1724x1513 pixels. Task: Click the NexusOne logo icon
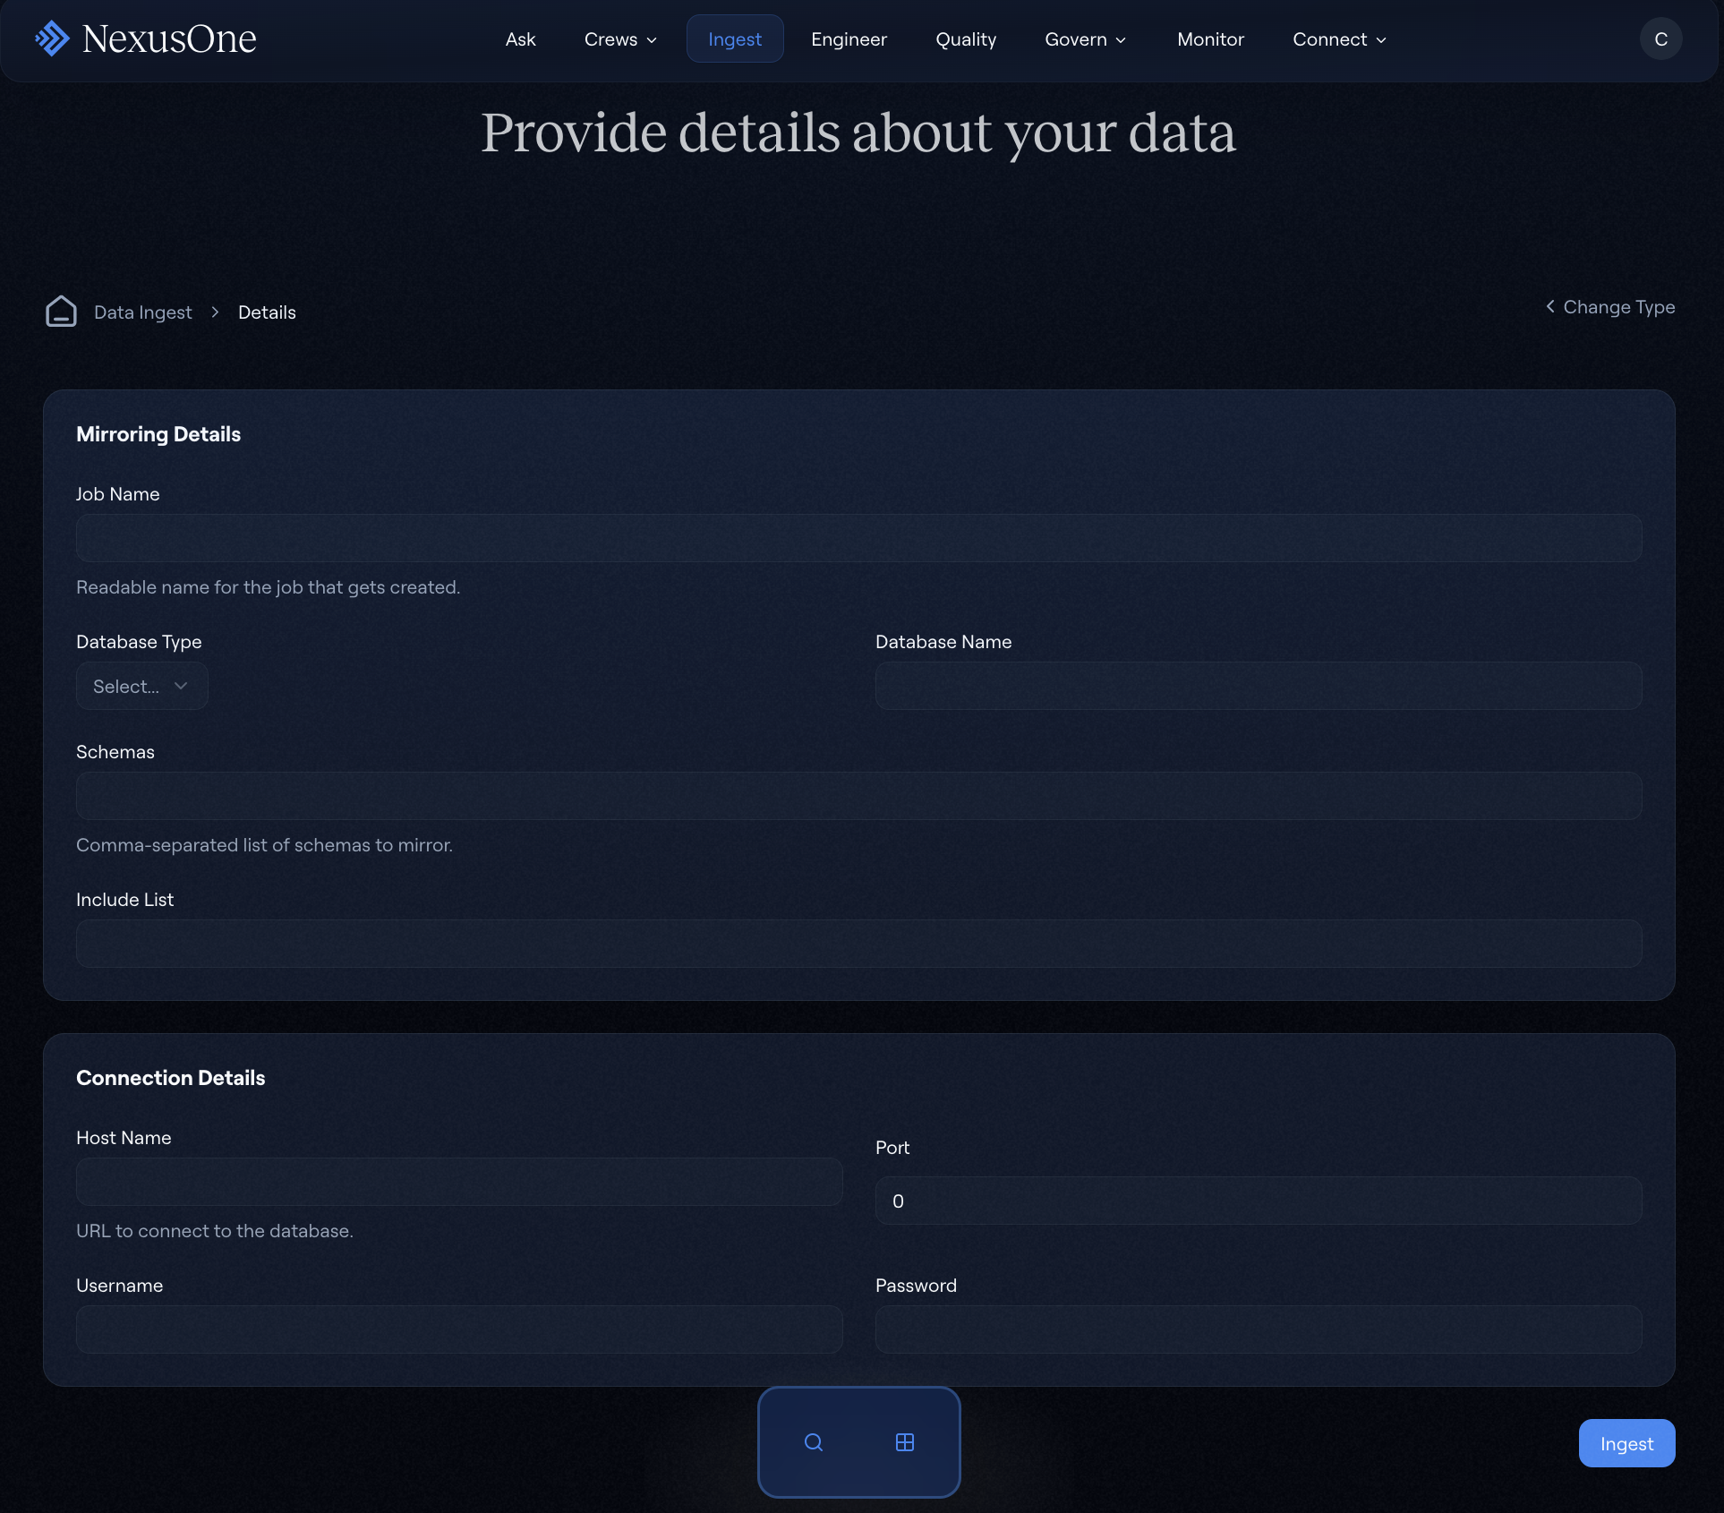52,38
